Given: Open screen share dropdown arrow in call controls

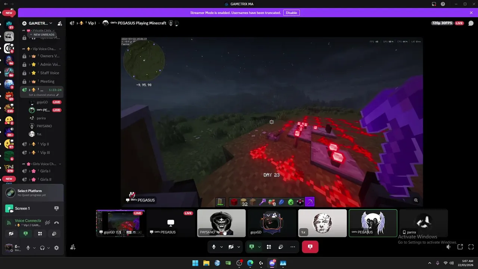Looking at the screenshot, I should tap(259, 247).
